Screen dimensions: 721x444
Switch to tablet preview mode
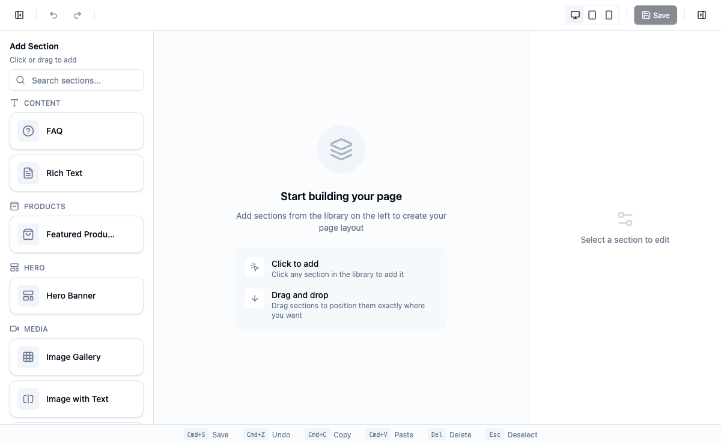click(x=592, y=15)
